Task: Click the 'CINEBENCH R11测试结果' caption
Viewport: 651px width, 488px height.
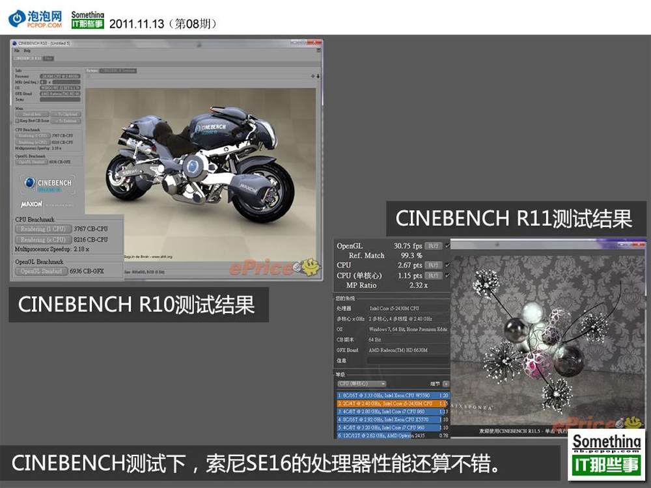Action: click(514, 219)
